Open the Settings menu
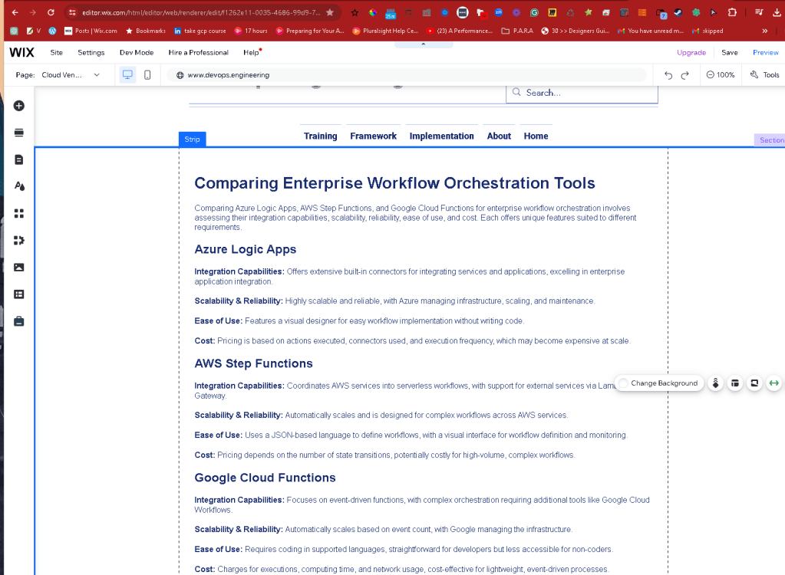 [91, 52]
